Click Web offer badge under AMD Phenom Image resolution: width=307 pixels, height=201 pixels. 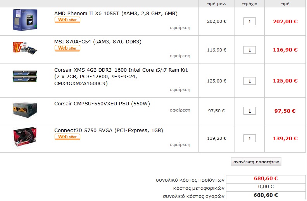(67, 20)
